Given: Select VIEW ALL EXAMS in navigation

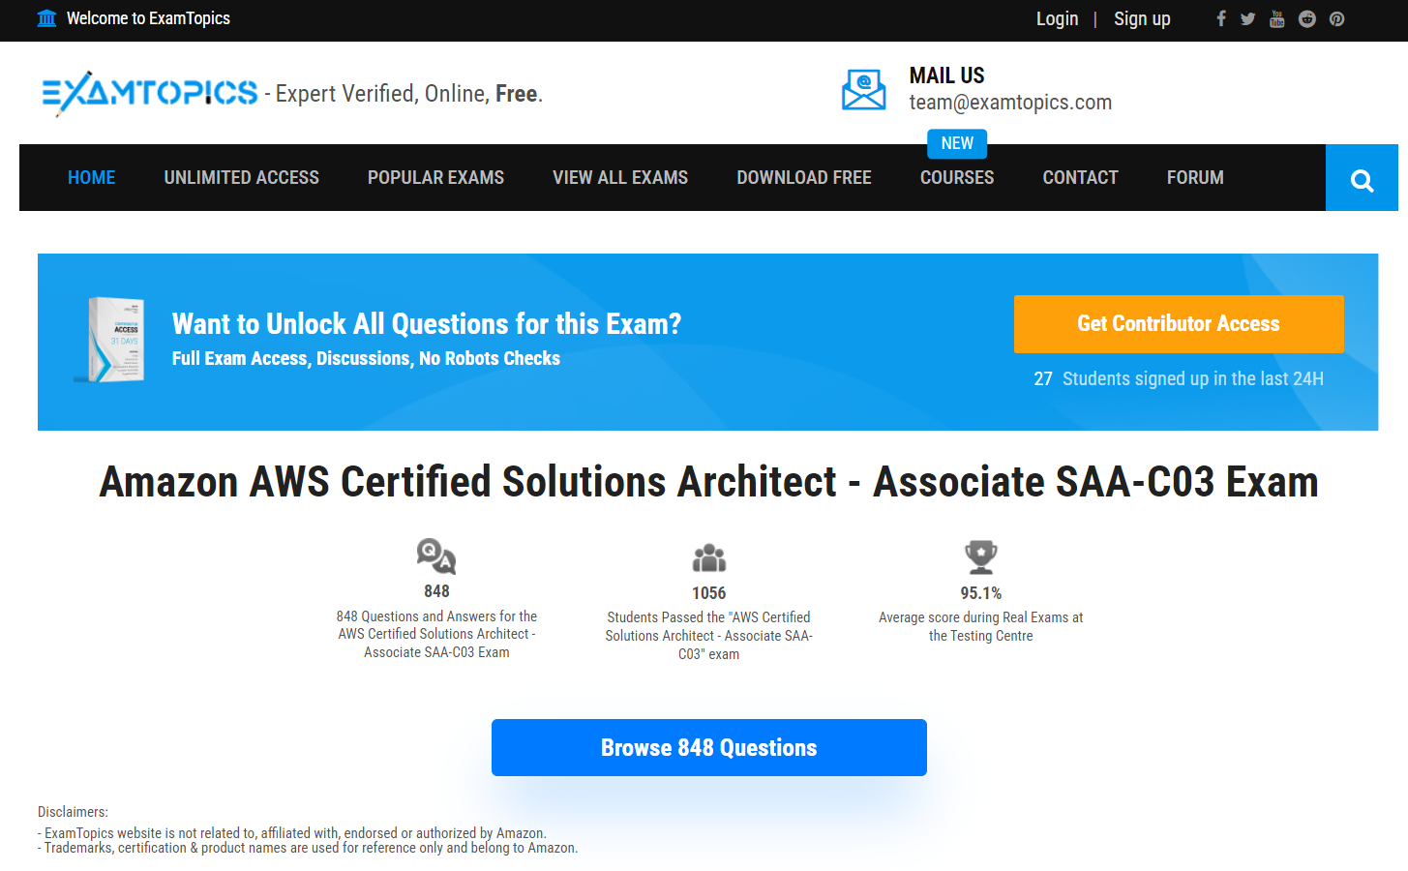Looking at the screenshot, I should coord(620,178).
